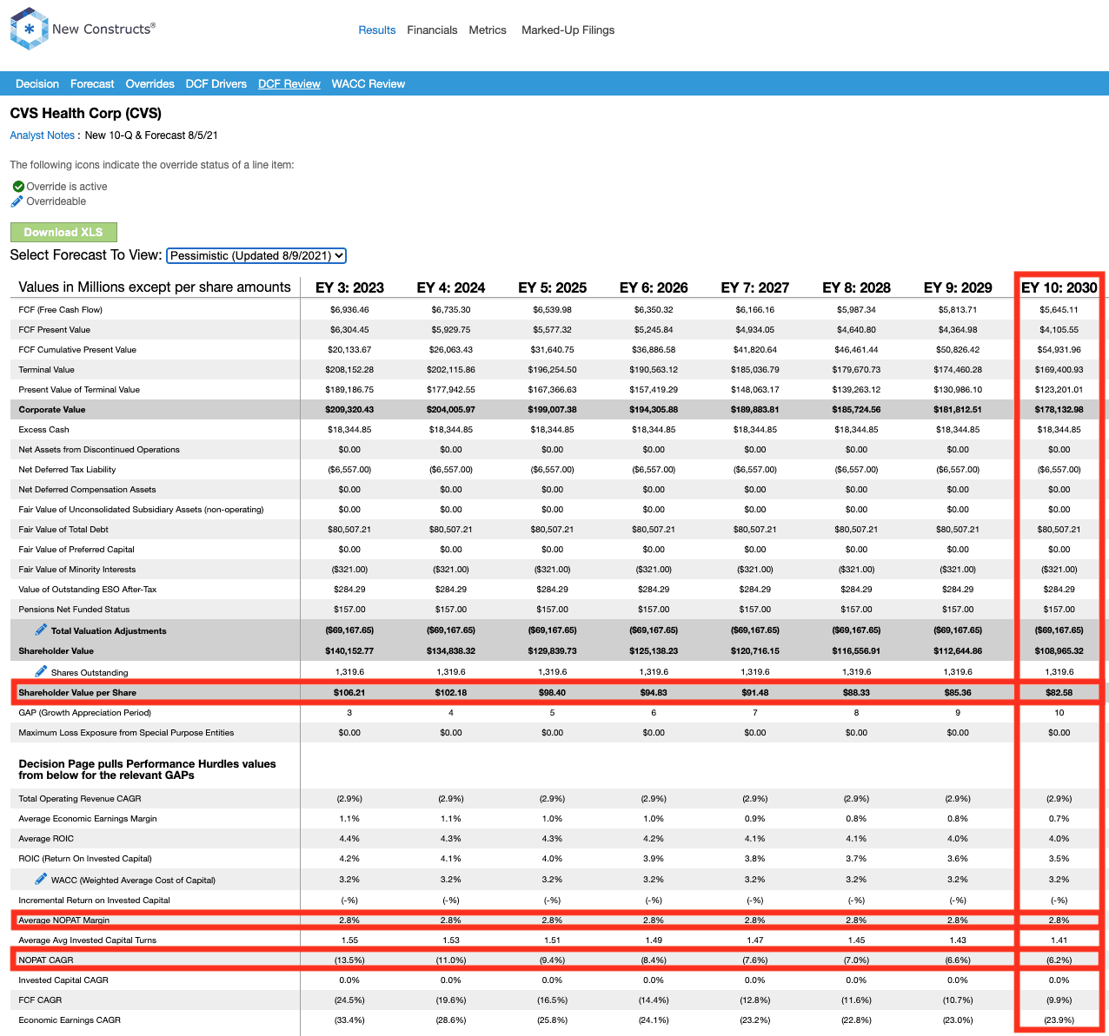Click the Overrideable pencil legend icon
Screen dimensions: 1109x1036
click(x=17, y=201)
